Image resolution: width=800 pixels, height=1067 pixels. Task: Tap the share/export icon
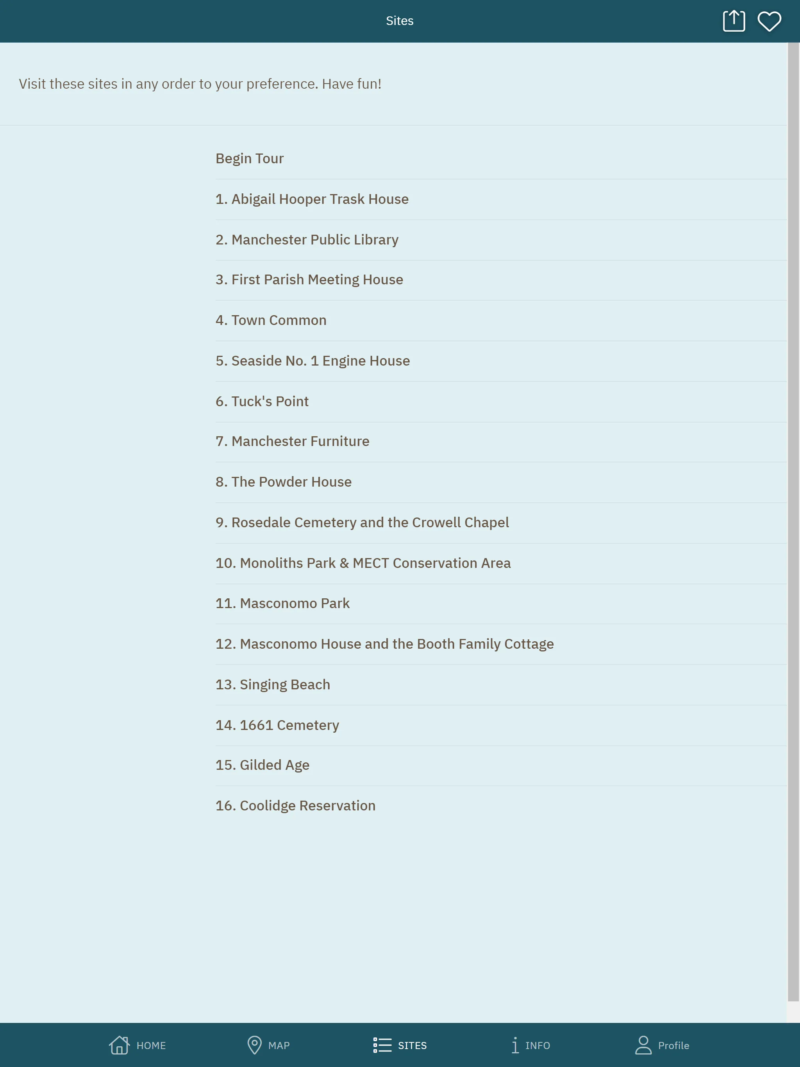coord(734,21)
